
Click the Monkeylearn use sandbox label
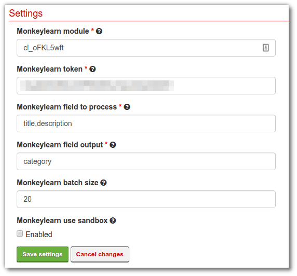click(x=62, y=220)
